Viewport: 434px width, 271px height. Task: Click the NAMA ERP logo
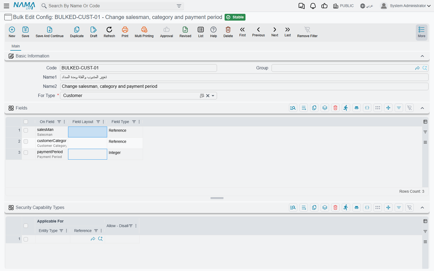[24, 6]
